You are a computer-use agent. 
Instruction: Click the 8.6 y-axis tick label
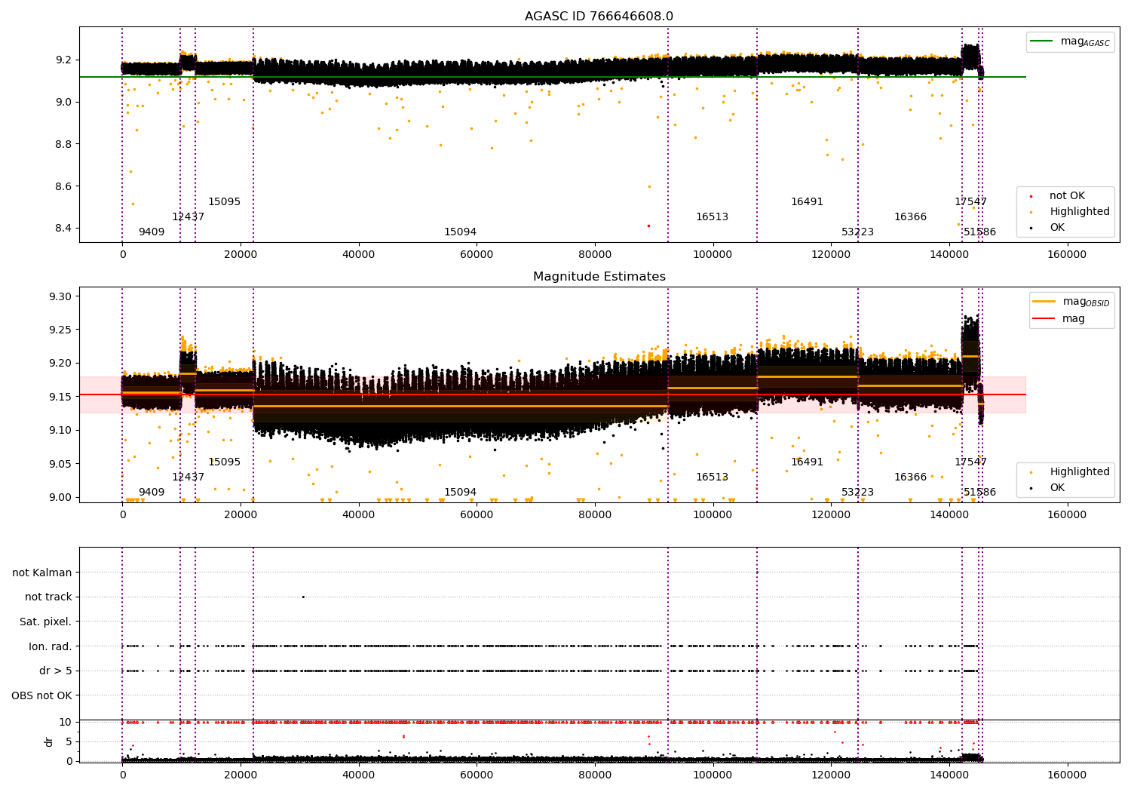pos(63,186)
